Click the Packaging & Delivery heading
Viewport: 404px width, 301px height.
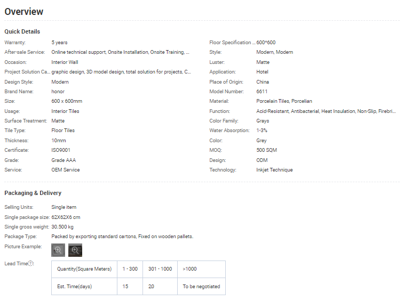tap(33, 193)
